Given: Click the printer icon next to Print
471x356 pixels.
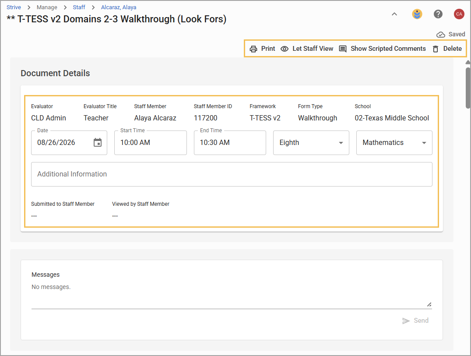Looking at the screenshot, I should (253, 49).
